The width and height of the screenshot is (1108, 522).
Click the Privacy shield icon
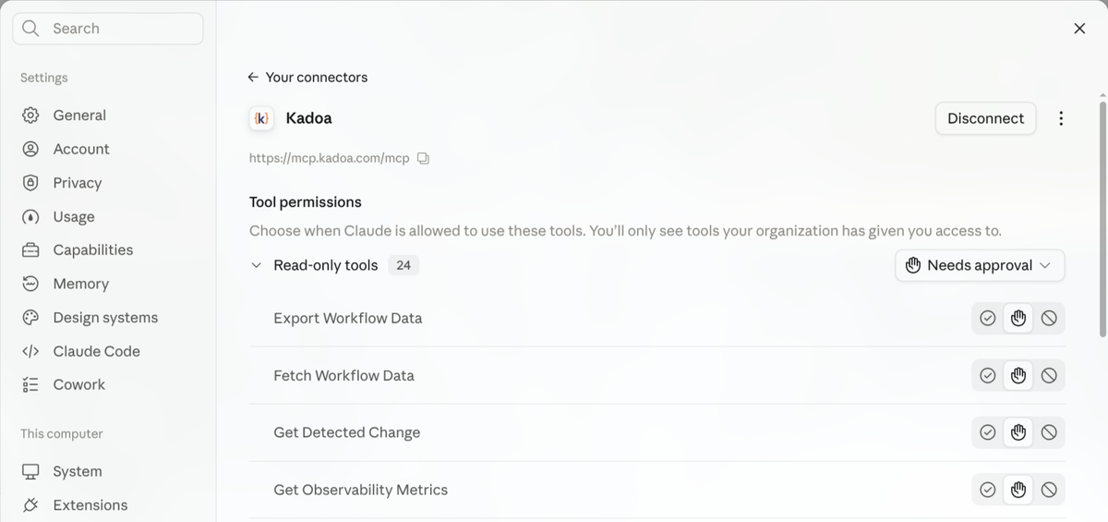click(x=30, y=183)
